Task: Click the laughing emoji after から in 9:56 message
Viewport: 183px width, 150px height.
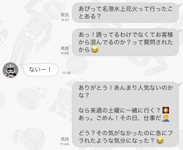Action: (x=95, y=50)
